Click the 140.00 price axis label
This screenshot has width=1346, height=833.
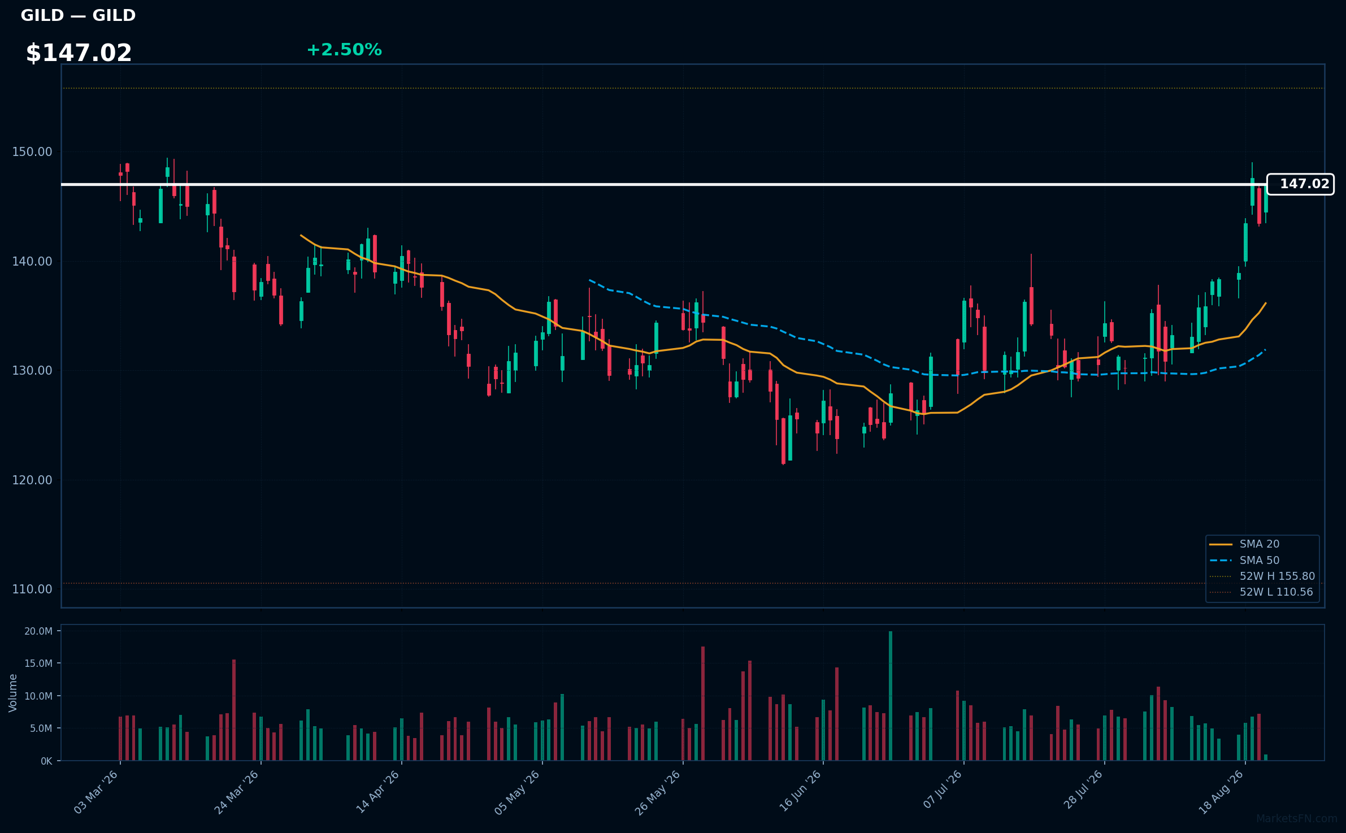pyautogui.click(x=32, y=261)
